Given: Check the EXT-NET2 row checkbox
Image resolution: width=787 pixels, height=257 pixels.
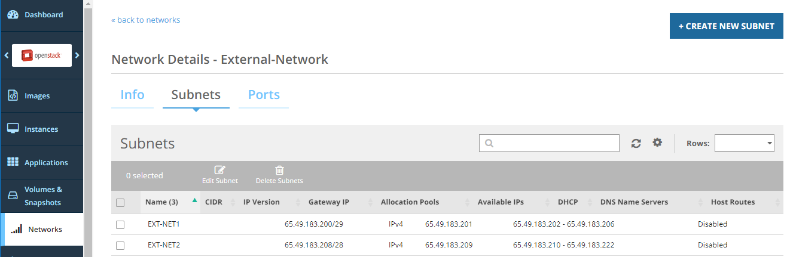Looking at the screenshot, I should point(120,246).
